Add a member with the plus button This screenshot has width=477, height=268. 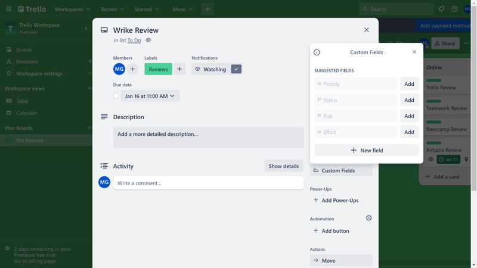[x=132, y=69]
